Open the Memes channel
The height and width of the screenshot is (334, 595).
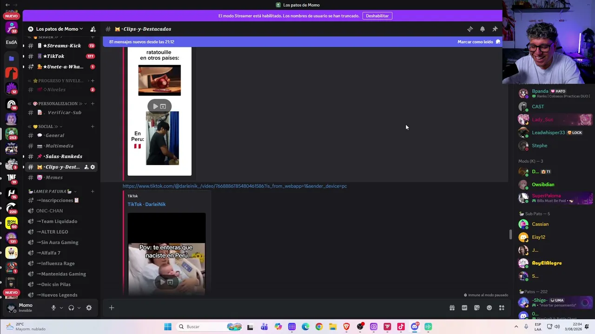click(62, 178)
